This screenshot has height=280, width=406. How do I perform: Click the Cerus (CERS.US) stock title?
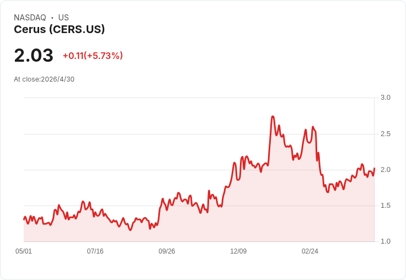(x=59, y=29)
